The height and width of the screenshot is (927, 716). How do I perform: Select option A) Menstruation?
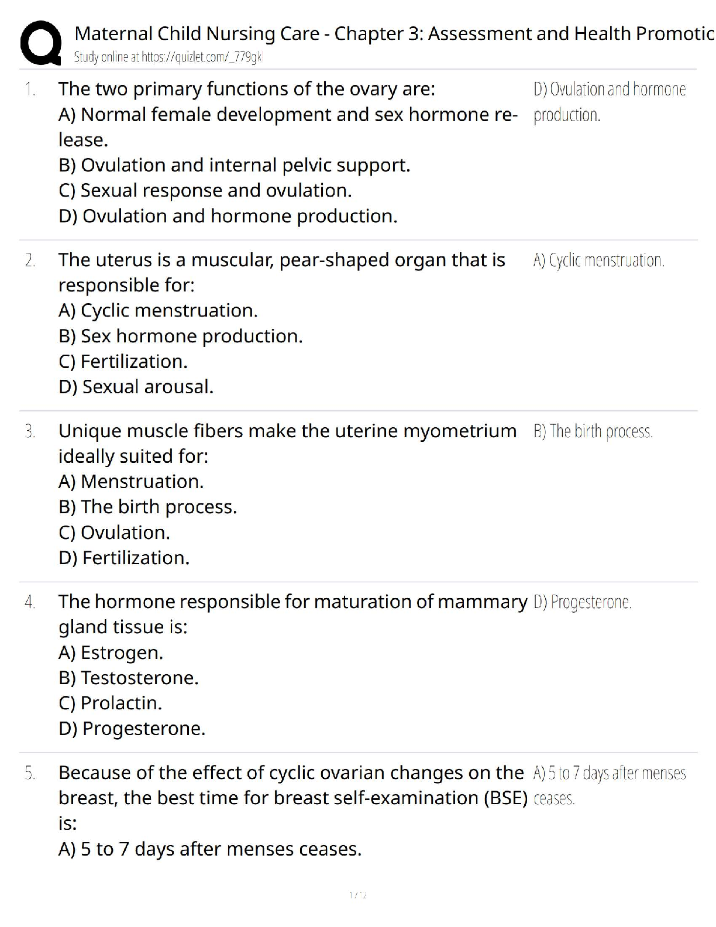click(x=131, y=482)
